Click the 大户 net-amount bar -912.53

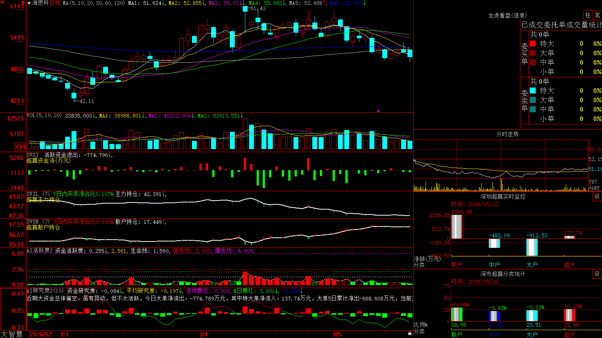tap(532, 247)
